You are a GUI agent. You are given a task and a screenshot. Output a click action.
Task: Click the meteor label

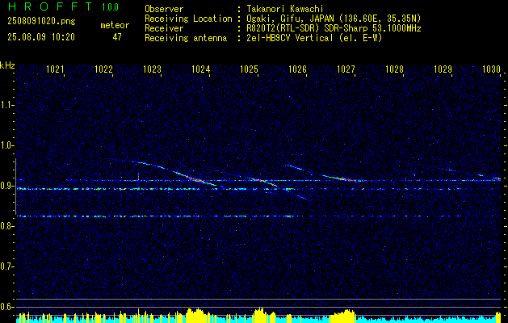pos(115,25)
